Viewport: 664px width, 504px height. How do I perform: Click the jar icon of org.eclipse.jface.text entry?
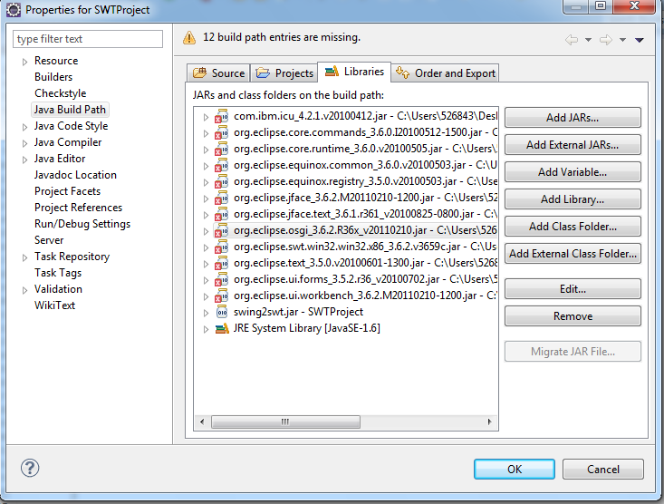[221, 214]
